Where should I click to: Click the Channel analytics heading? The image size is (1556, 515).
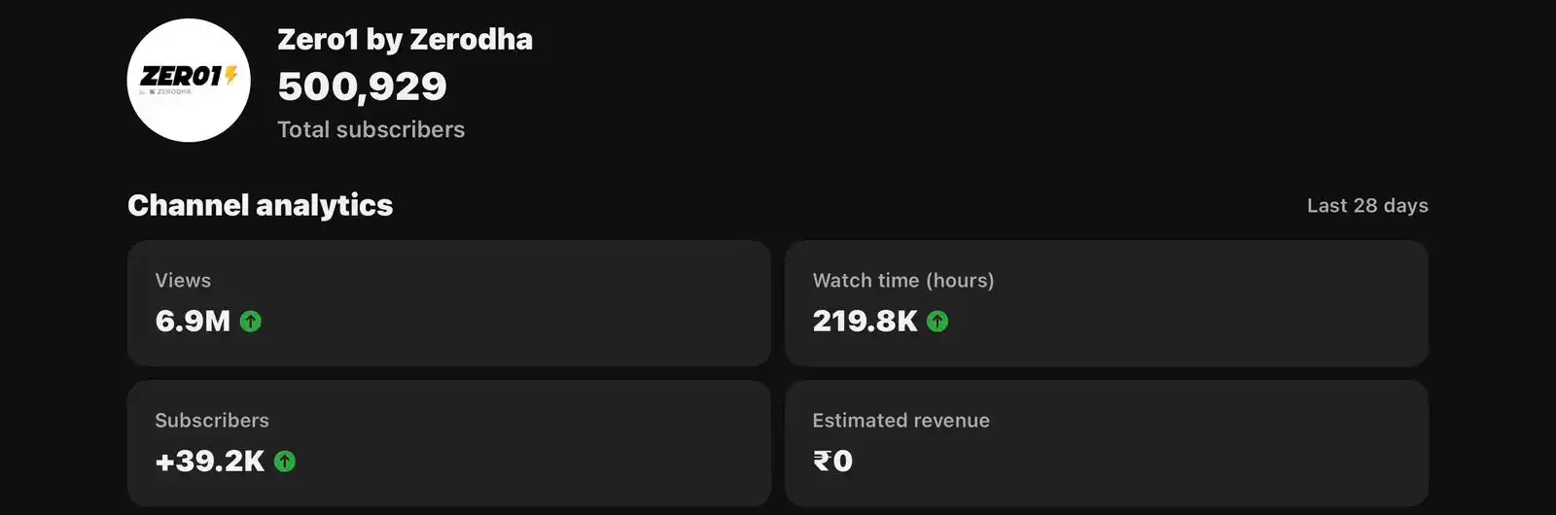click(261, 205)
